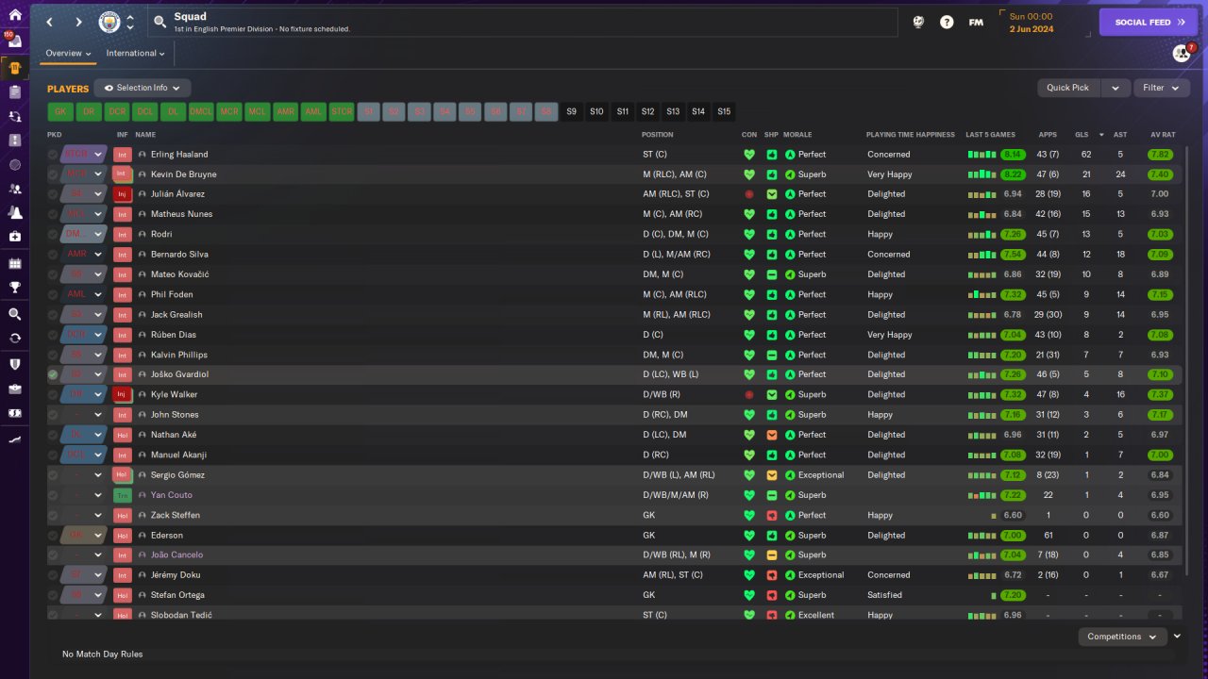Toggle selection tick for Ederson
This screenshot has width=1208, height=679.
53,536
